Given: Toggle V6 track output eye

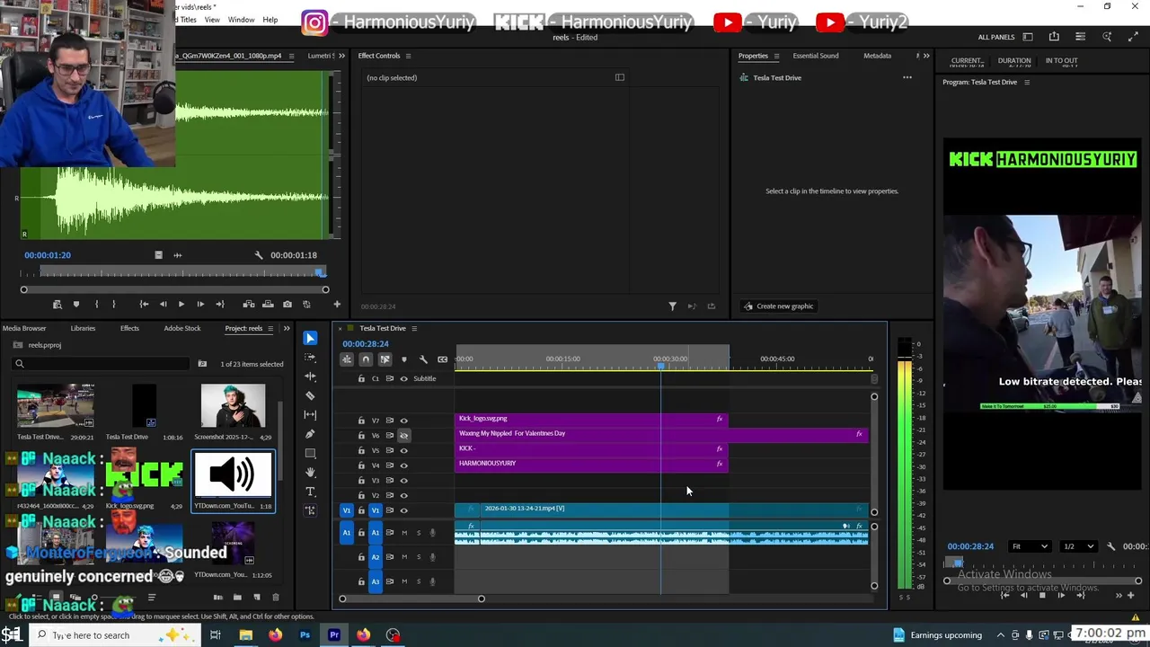Looking at the screenshot, I should [403, 436].
